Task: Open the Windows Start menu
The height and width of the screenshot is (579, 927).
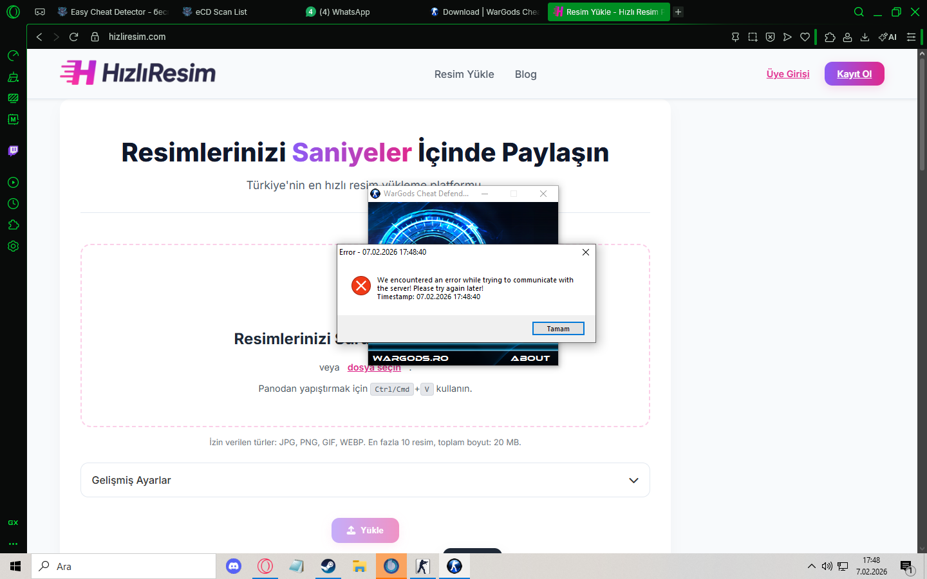Action: click(15, 566)
